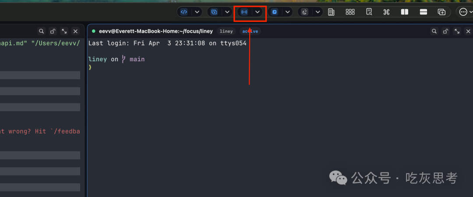Click the green session status dot
Image resolution: width=473 pixels, height=197 pixels.
tap(94, 31)
